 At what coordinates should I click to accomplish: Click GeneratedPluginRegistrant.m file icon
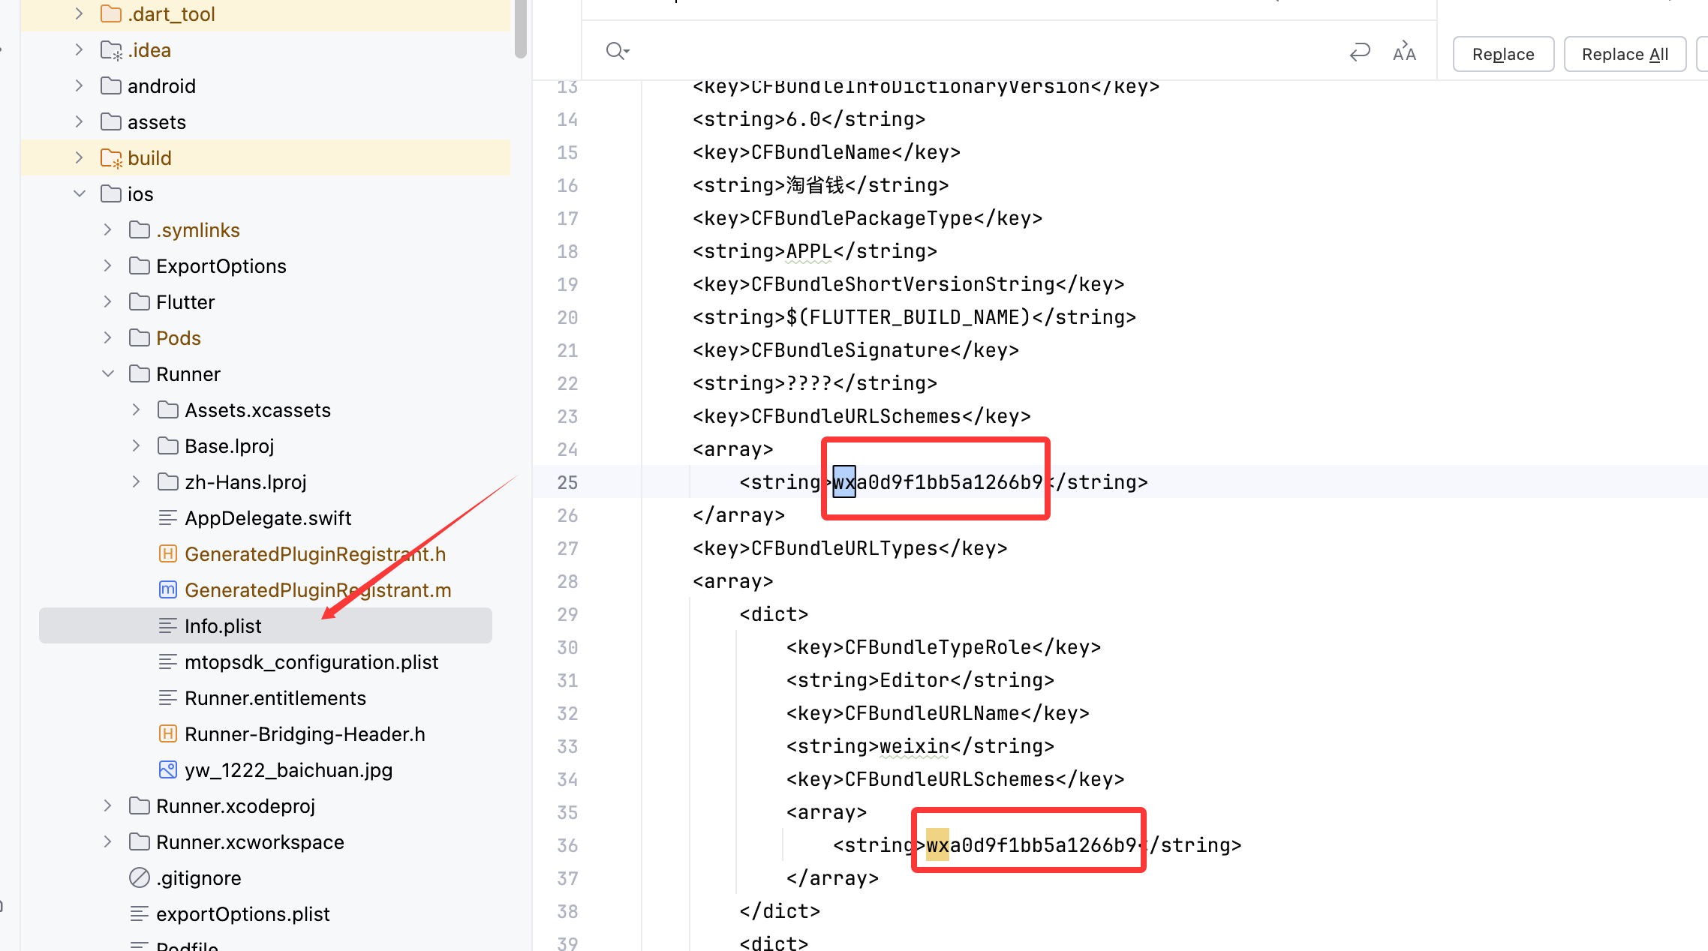168,589
